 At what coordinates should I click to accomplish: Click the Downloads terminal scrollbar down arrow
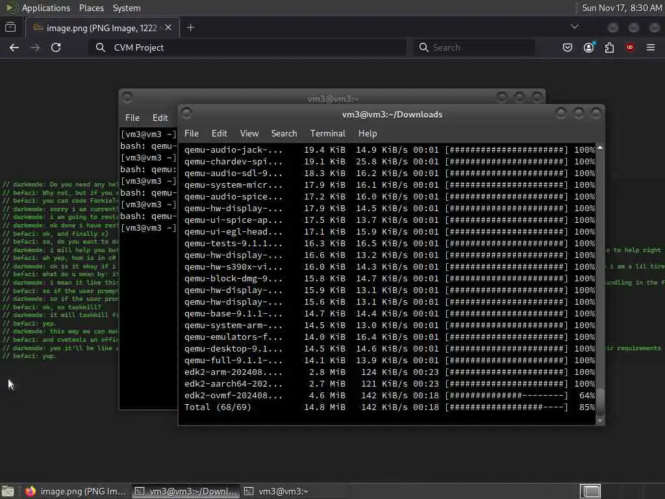pos(600,421)
